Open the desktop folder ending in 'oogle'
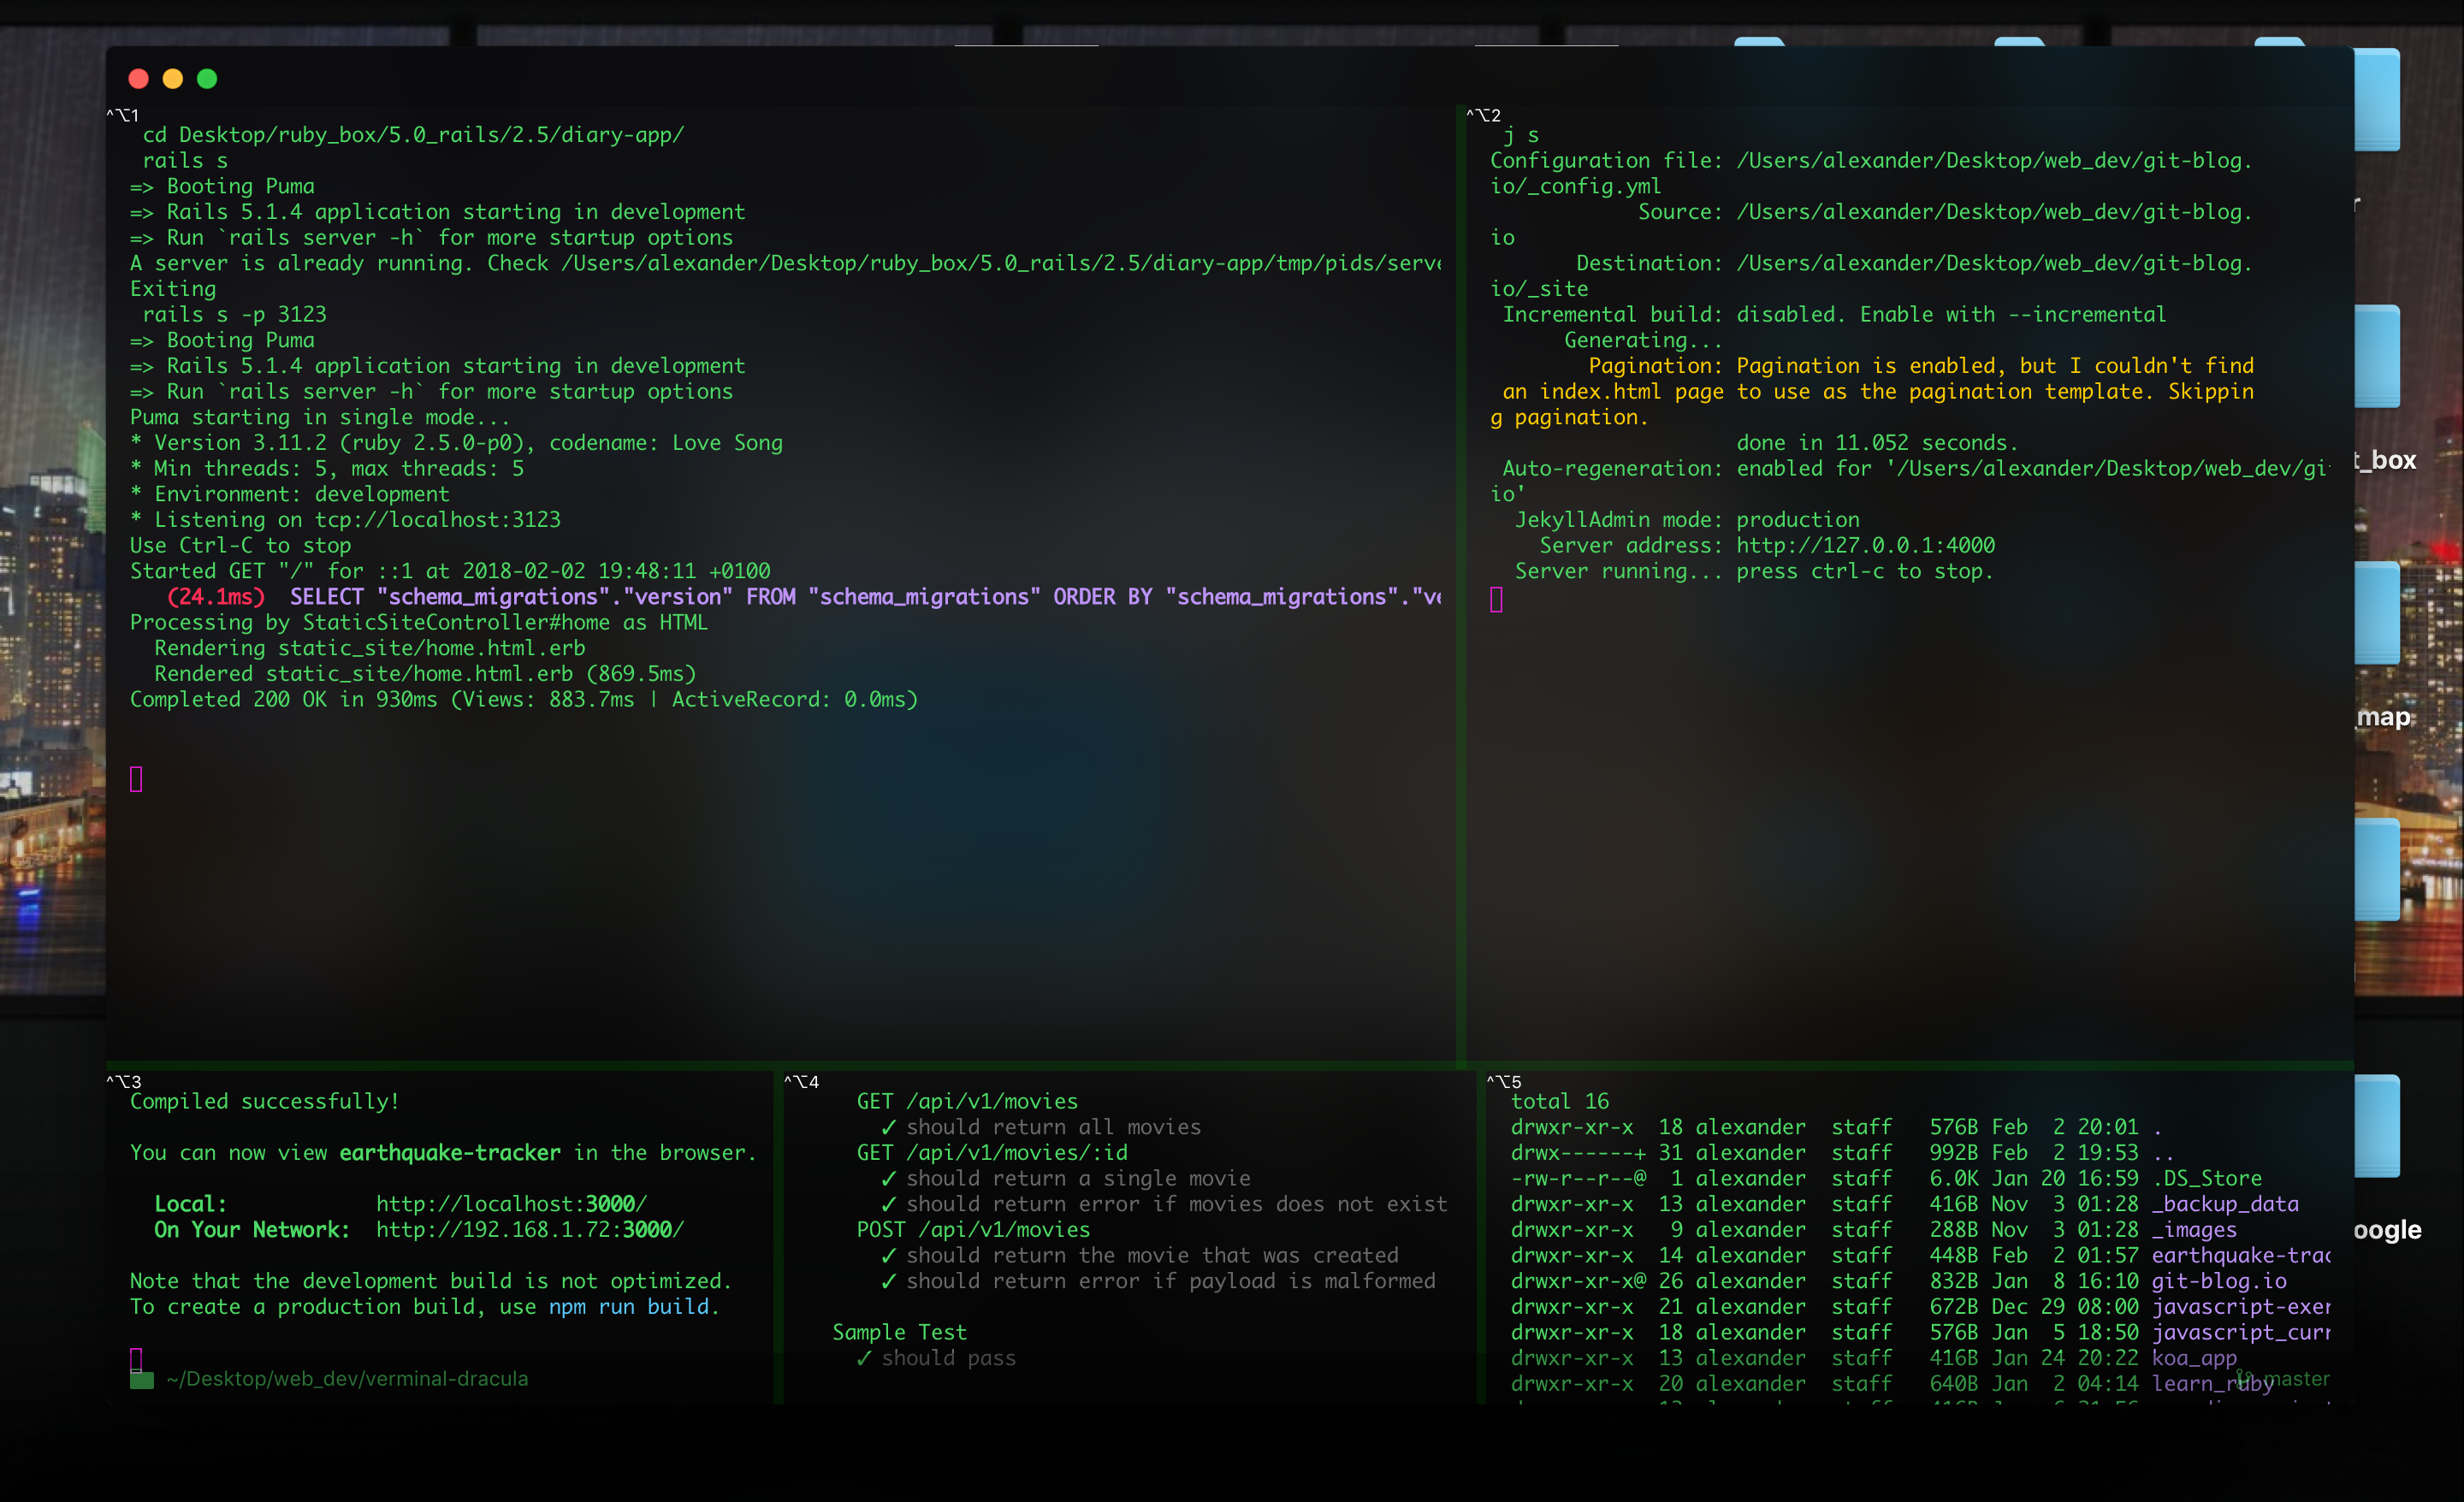 point(2376,1125)
